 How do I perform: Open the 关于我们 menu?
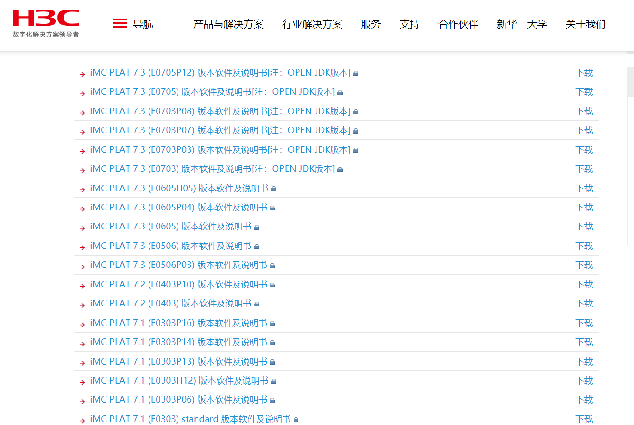[586, 24]
